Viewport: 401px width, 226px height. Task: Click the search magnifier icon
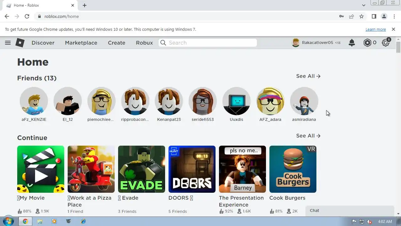[x=163, y=43]
